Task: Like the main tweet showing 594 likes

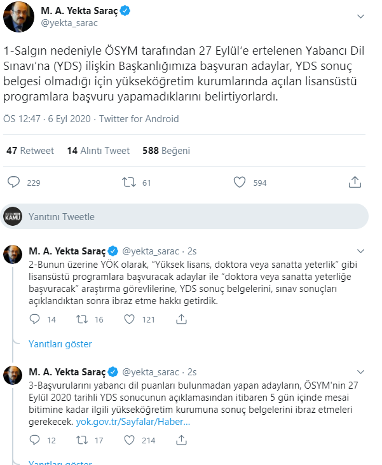Action: (x=240, y=182)
